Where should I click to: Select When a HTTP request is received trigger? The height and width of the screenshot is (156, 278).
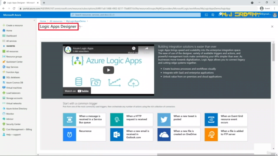[x=132, y=120]
